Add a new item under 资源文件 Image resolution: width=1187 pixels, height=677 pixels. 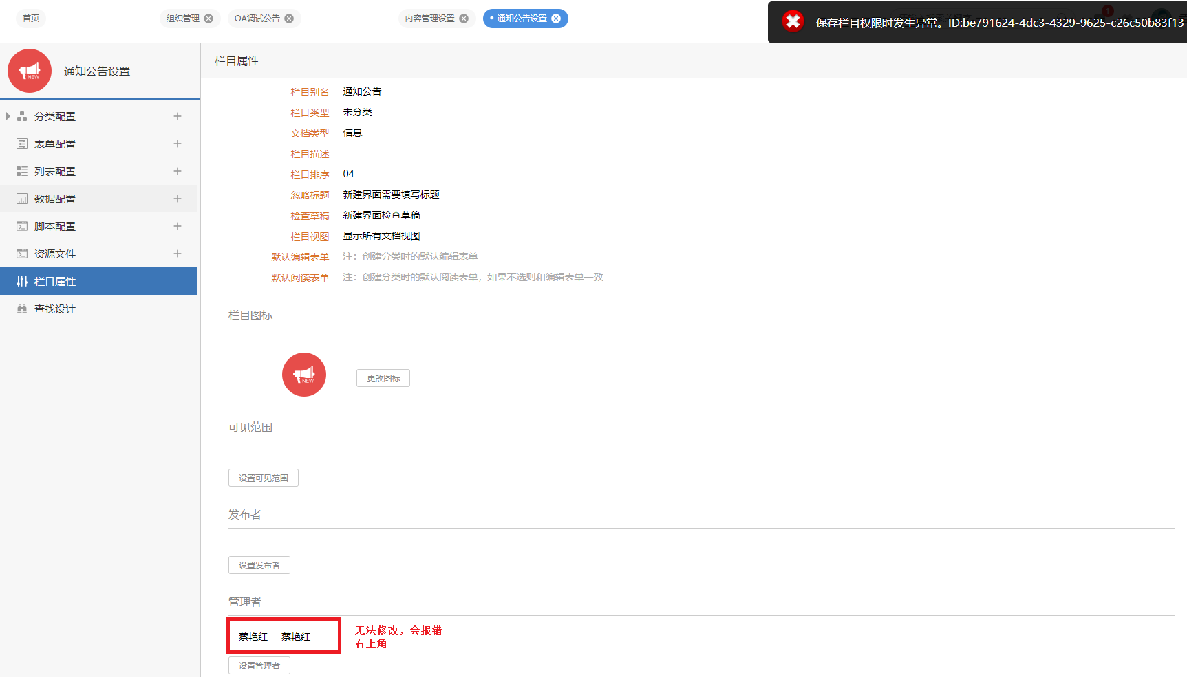click(178, 254)
